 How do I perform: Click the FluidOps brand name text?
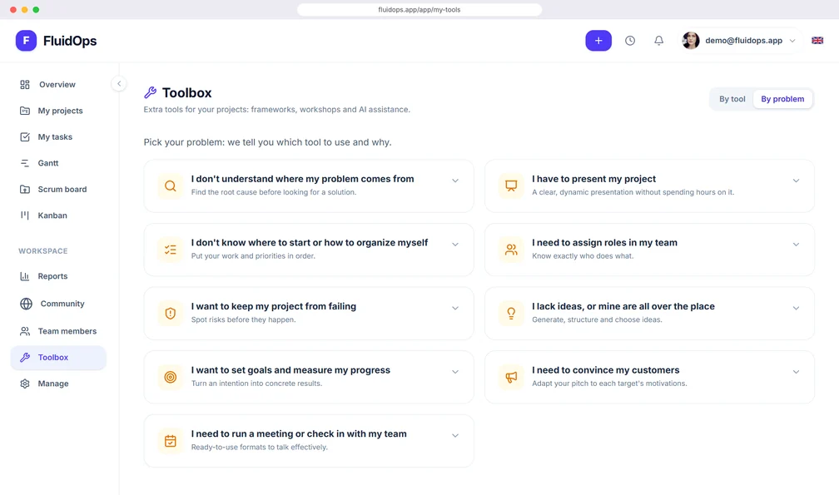[70, 41]
